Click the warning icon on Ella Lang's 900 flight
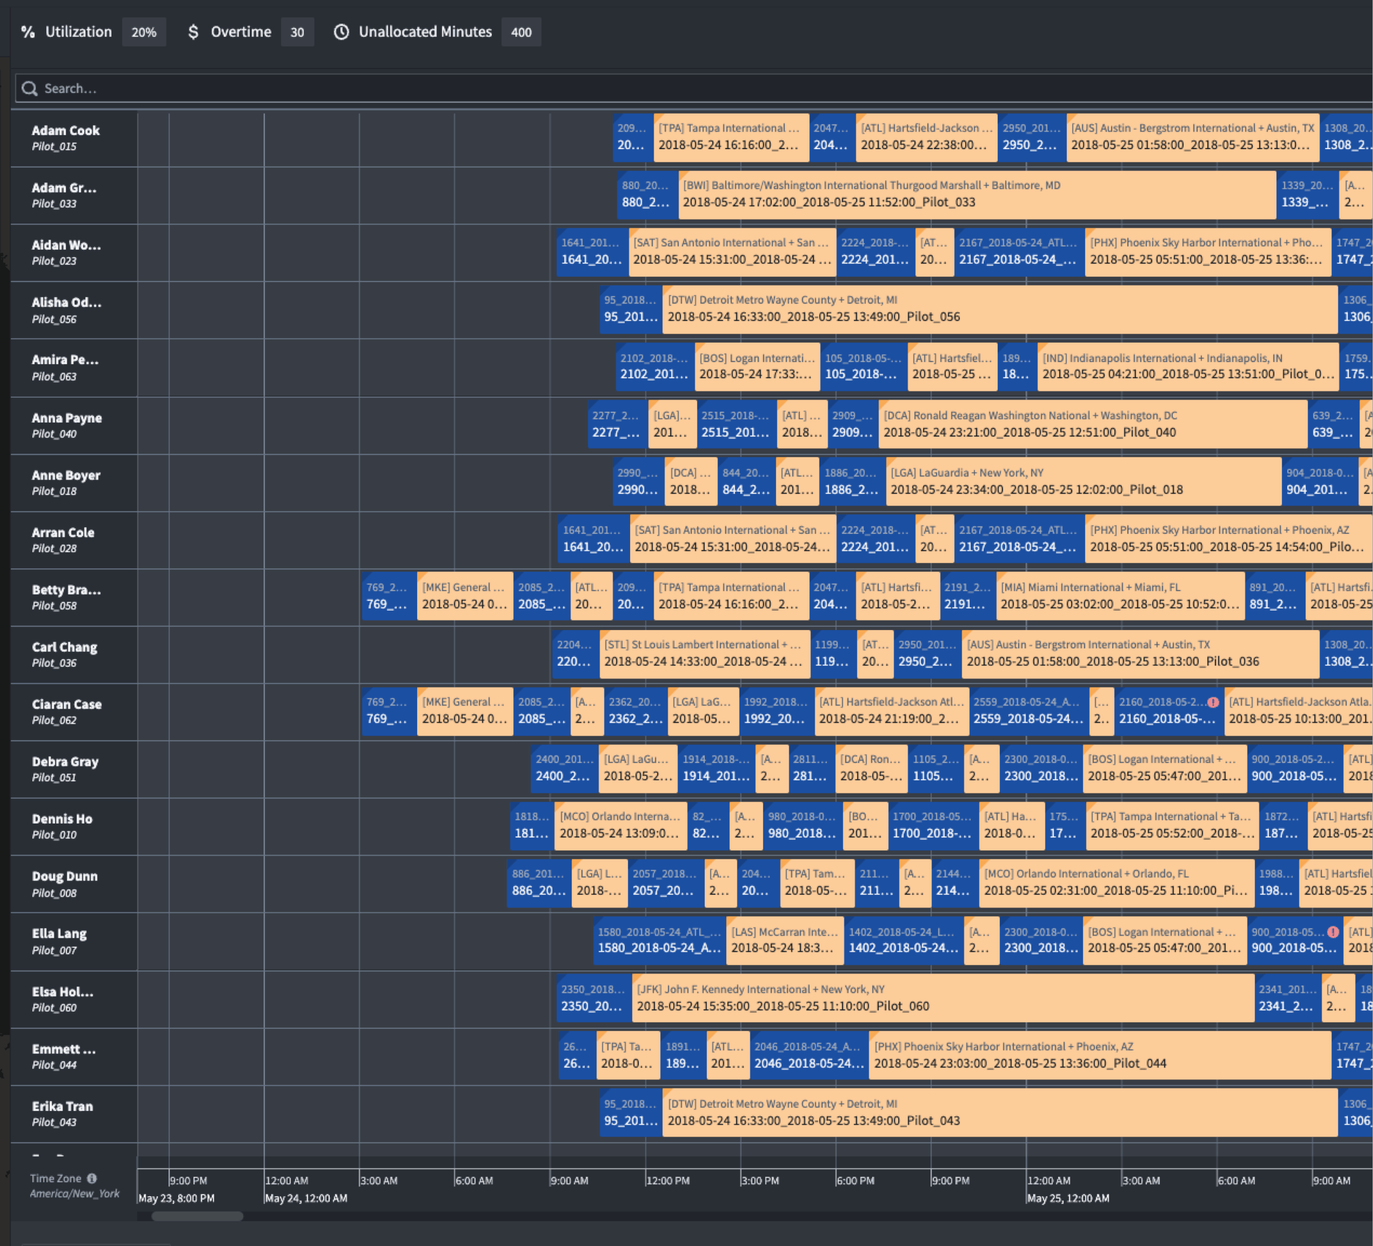Screen dimensions: 1373x1246 pos(1333,931)
